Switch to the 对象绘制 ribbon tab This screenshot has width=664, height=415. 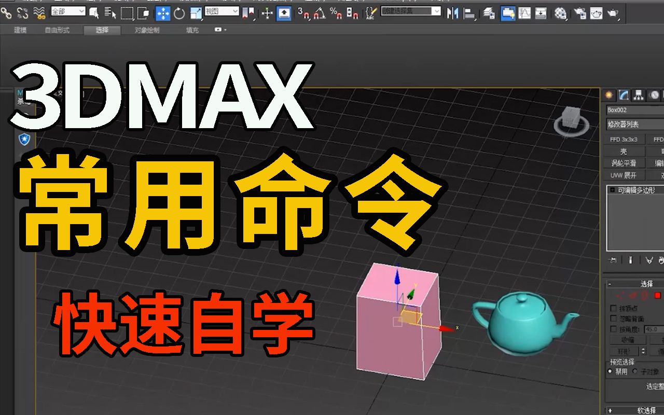tap(147, 30)
